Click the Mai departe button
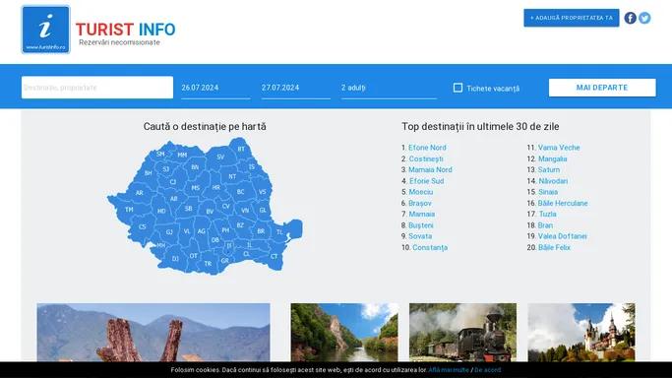Screen dimensions: 672x378 [602, 88]
